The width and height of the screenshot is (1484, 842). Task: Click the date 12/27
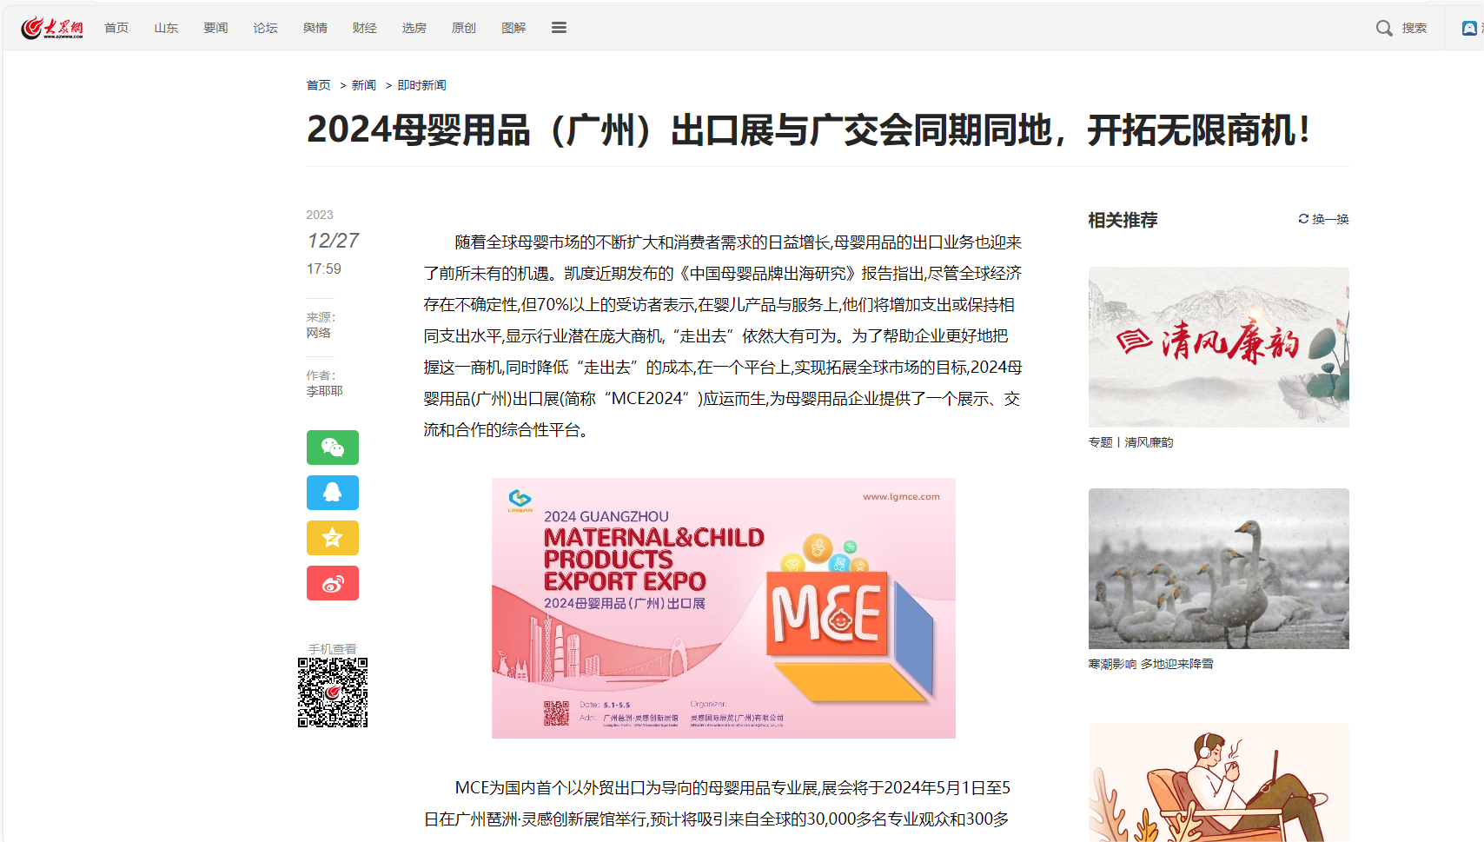tap(333, 241)
